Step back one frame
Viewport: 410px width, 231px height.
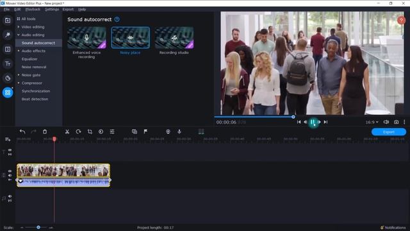(305, 122)
